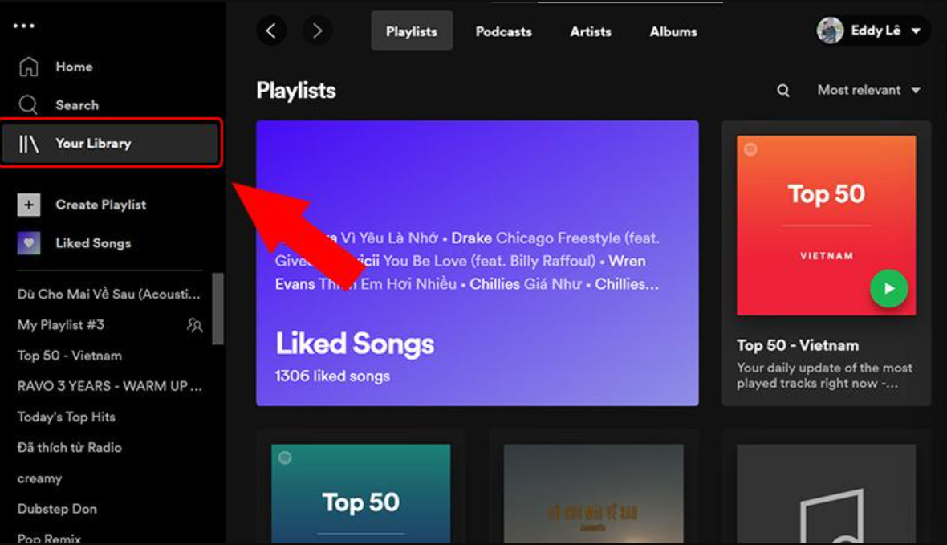This screenshot has width=947, height=545.
Task: Switch to the Albums tab
Action: tap(673, 31)
